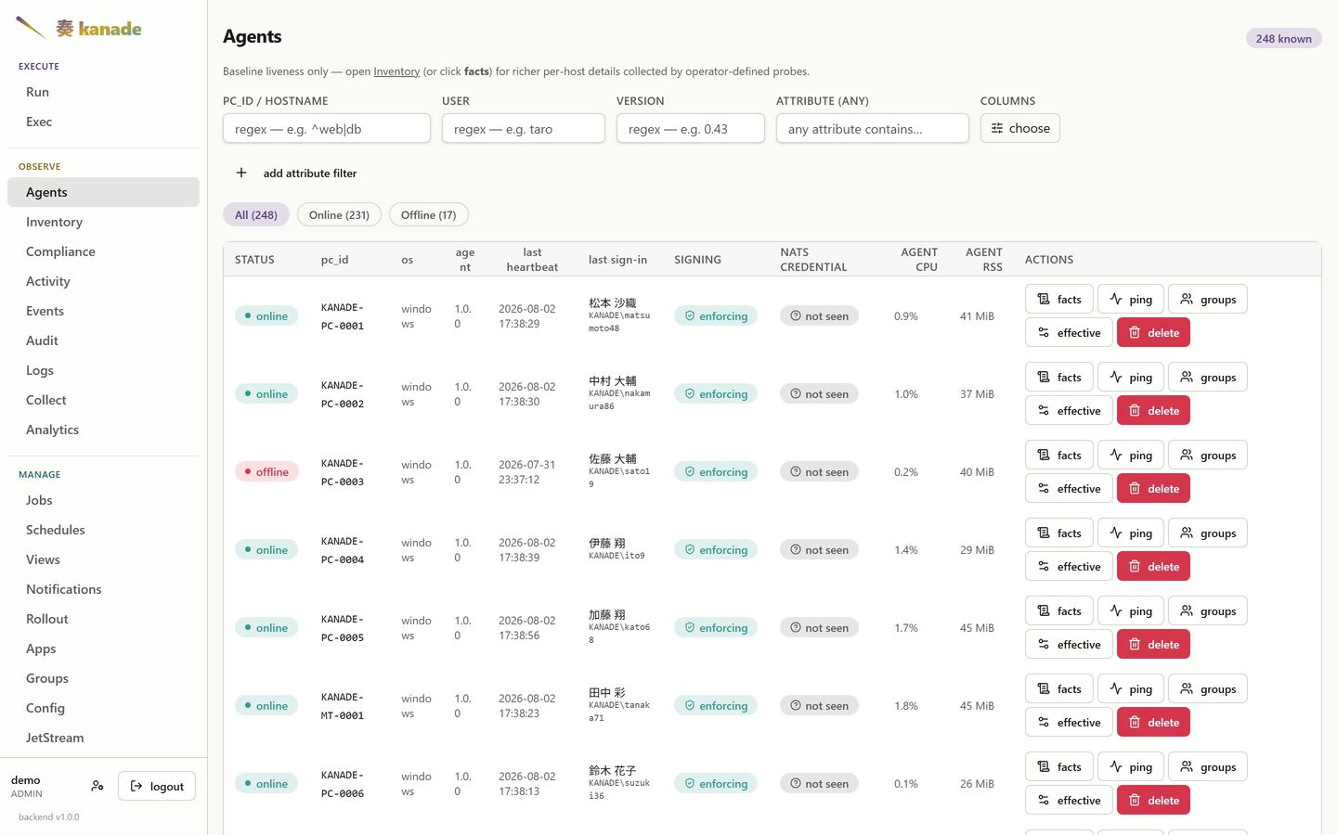
Task: Show all 248 agents filter
Action: pos(256,215)
